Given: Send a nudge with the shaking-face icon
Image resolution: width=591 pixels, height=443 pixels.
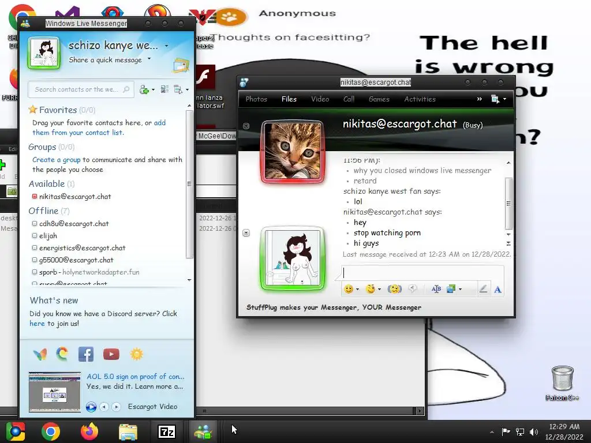Looking at the screenshot, I should coord(395,289).
